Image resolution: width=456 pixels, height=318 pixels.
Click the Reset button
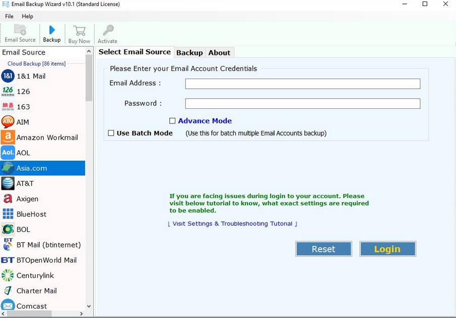coord(323,249)
